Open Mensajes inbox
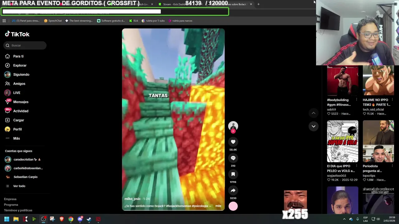Screen dimensions: 399x224 coord(21,102)
